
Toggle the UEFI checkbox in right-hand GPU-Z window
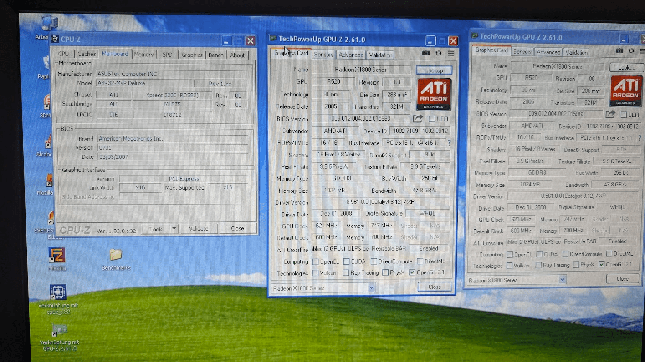624,115
